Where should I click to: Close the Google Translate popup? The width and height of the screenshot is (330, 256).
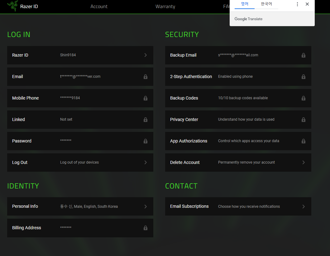point(307,4)
